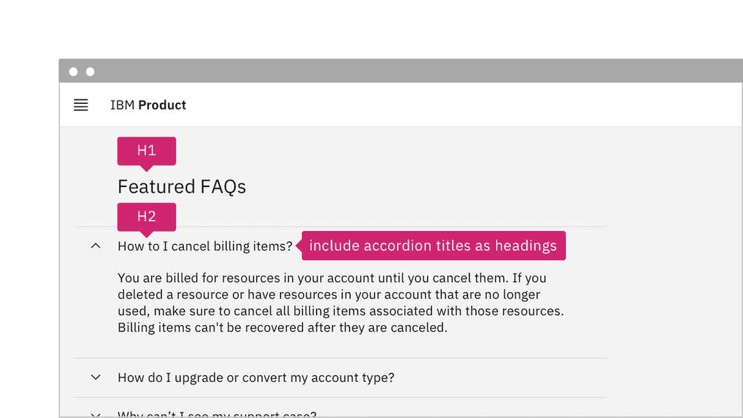Click the pink H1 annotation badge
This screenshot has height=418, width=743.
146,151
